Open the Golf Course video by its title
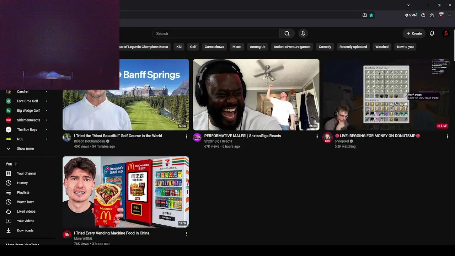Viewport: 455px width, 256px height. click(x=118, y=136)
